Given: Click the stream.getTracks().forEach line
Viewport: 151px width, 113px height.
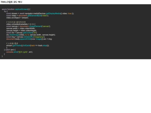Looking at the screenshot, I should [28, 45].
